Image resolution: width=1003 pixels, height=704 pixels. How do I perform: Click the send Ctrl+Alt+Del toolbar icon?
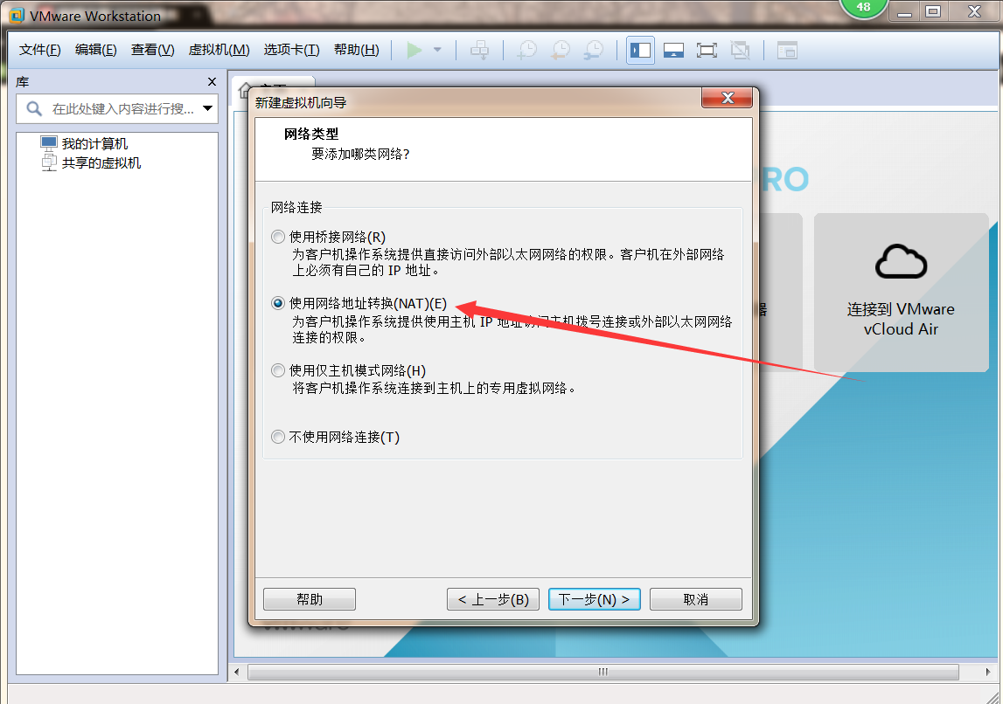click(479, 50)
